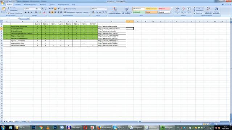Viewport: 232px width, 130px height.
Task: Change the text orientation
Action: [x=59, y=9]
